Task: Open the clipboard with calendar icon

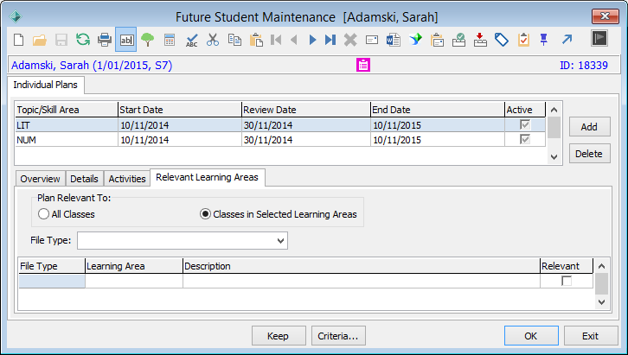Action: tap(438, 40)
